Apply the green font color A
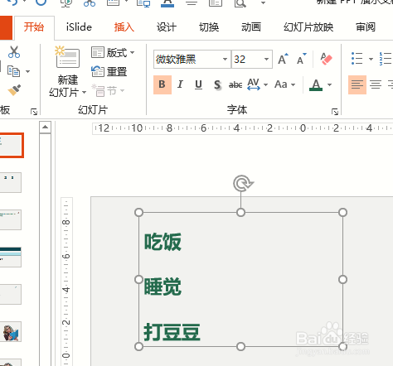The height and width of the screenshot is (366, 393). tap(316, 84)
